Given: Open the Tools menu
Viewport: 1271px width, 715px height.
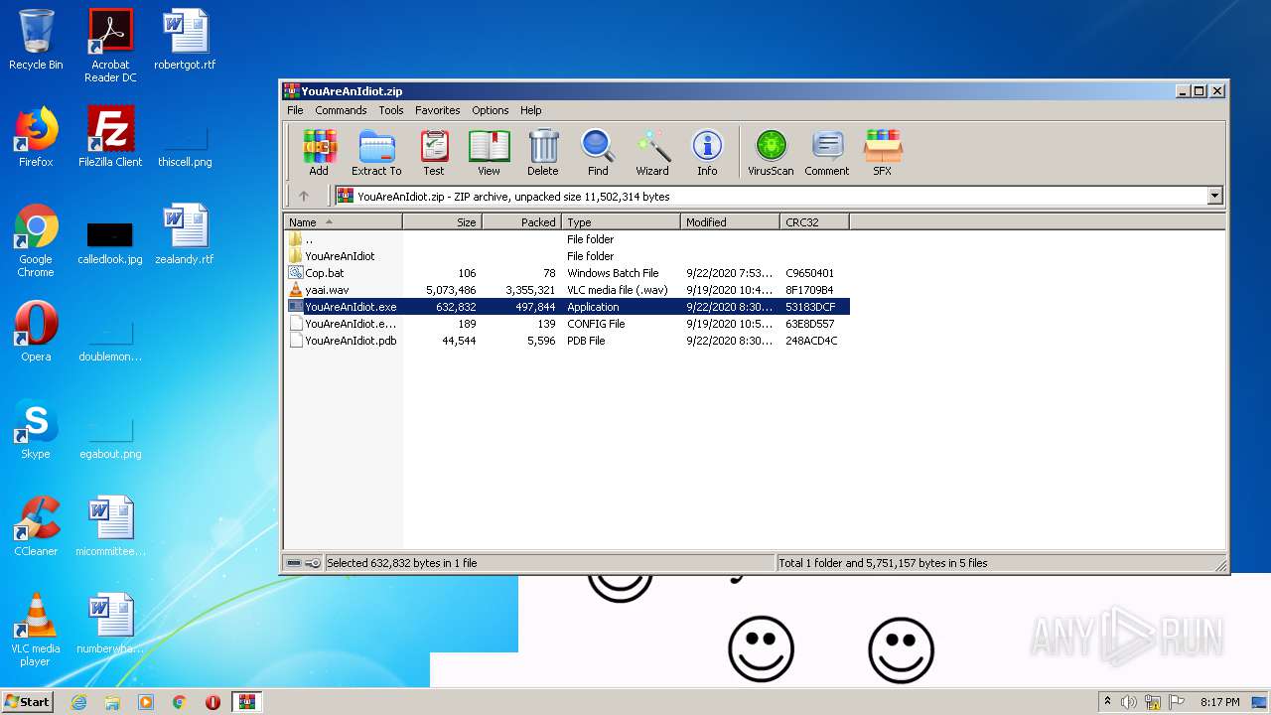Looking at the screenshot, I should [x=391, y=110].
